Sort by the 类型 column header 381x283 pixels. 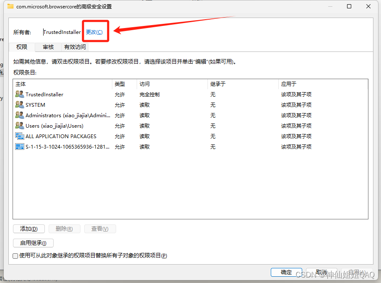pyautogui.click(x=124, y=84)
